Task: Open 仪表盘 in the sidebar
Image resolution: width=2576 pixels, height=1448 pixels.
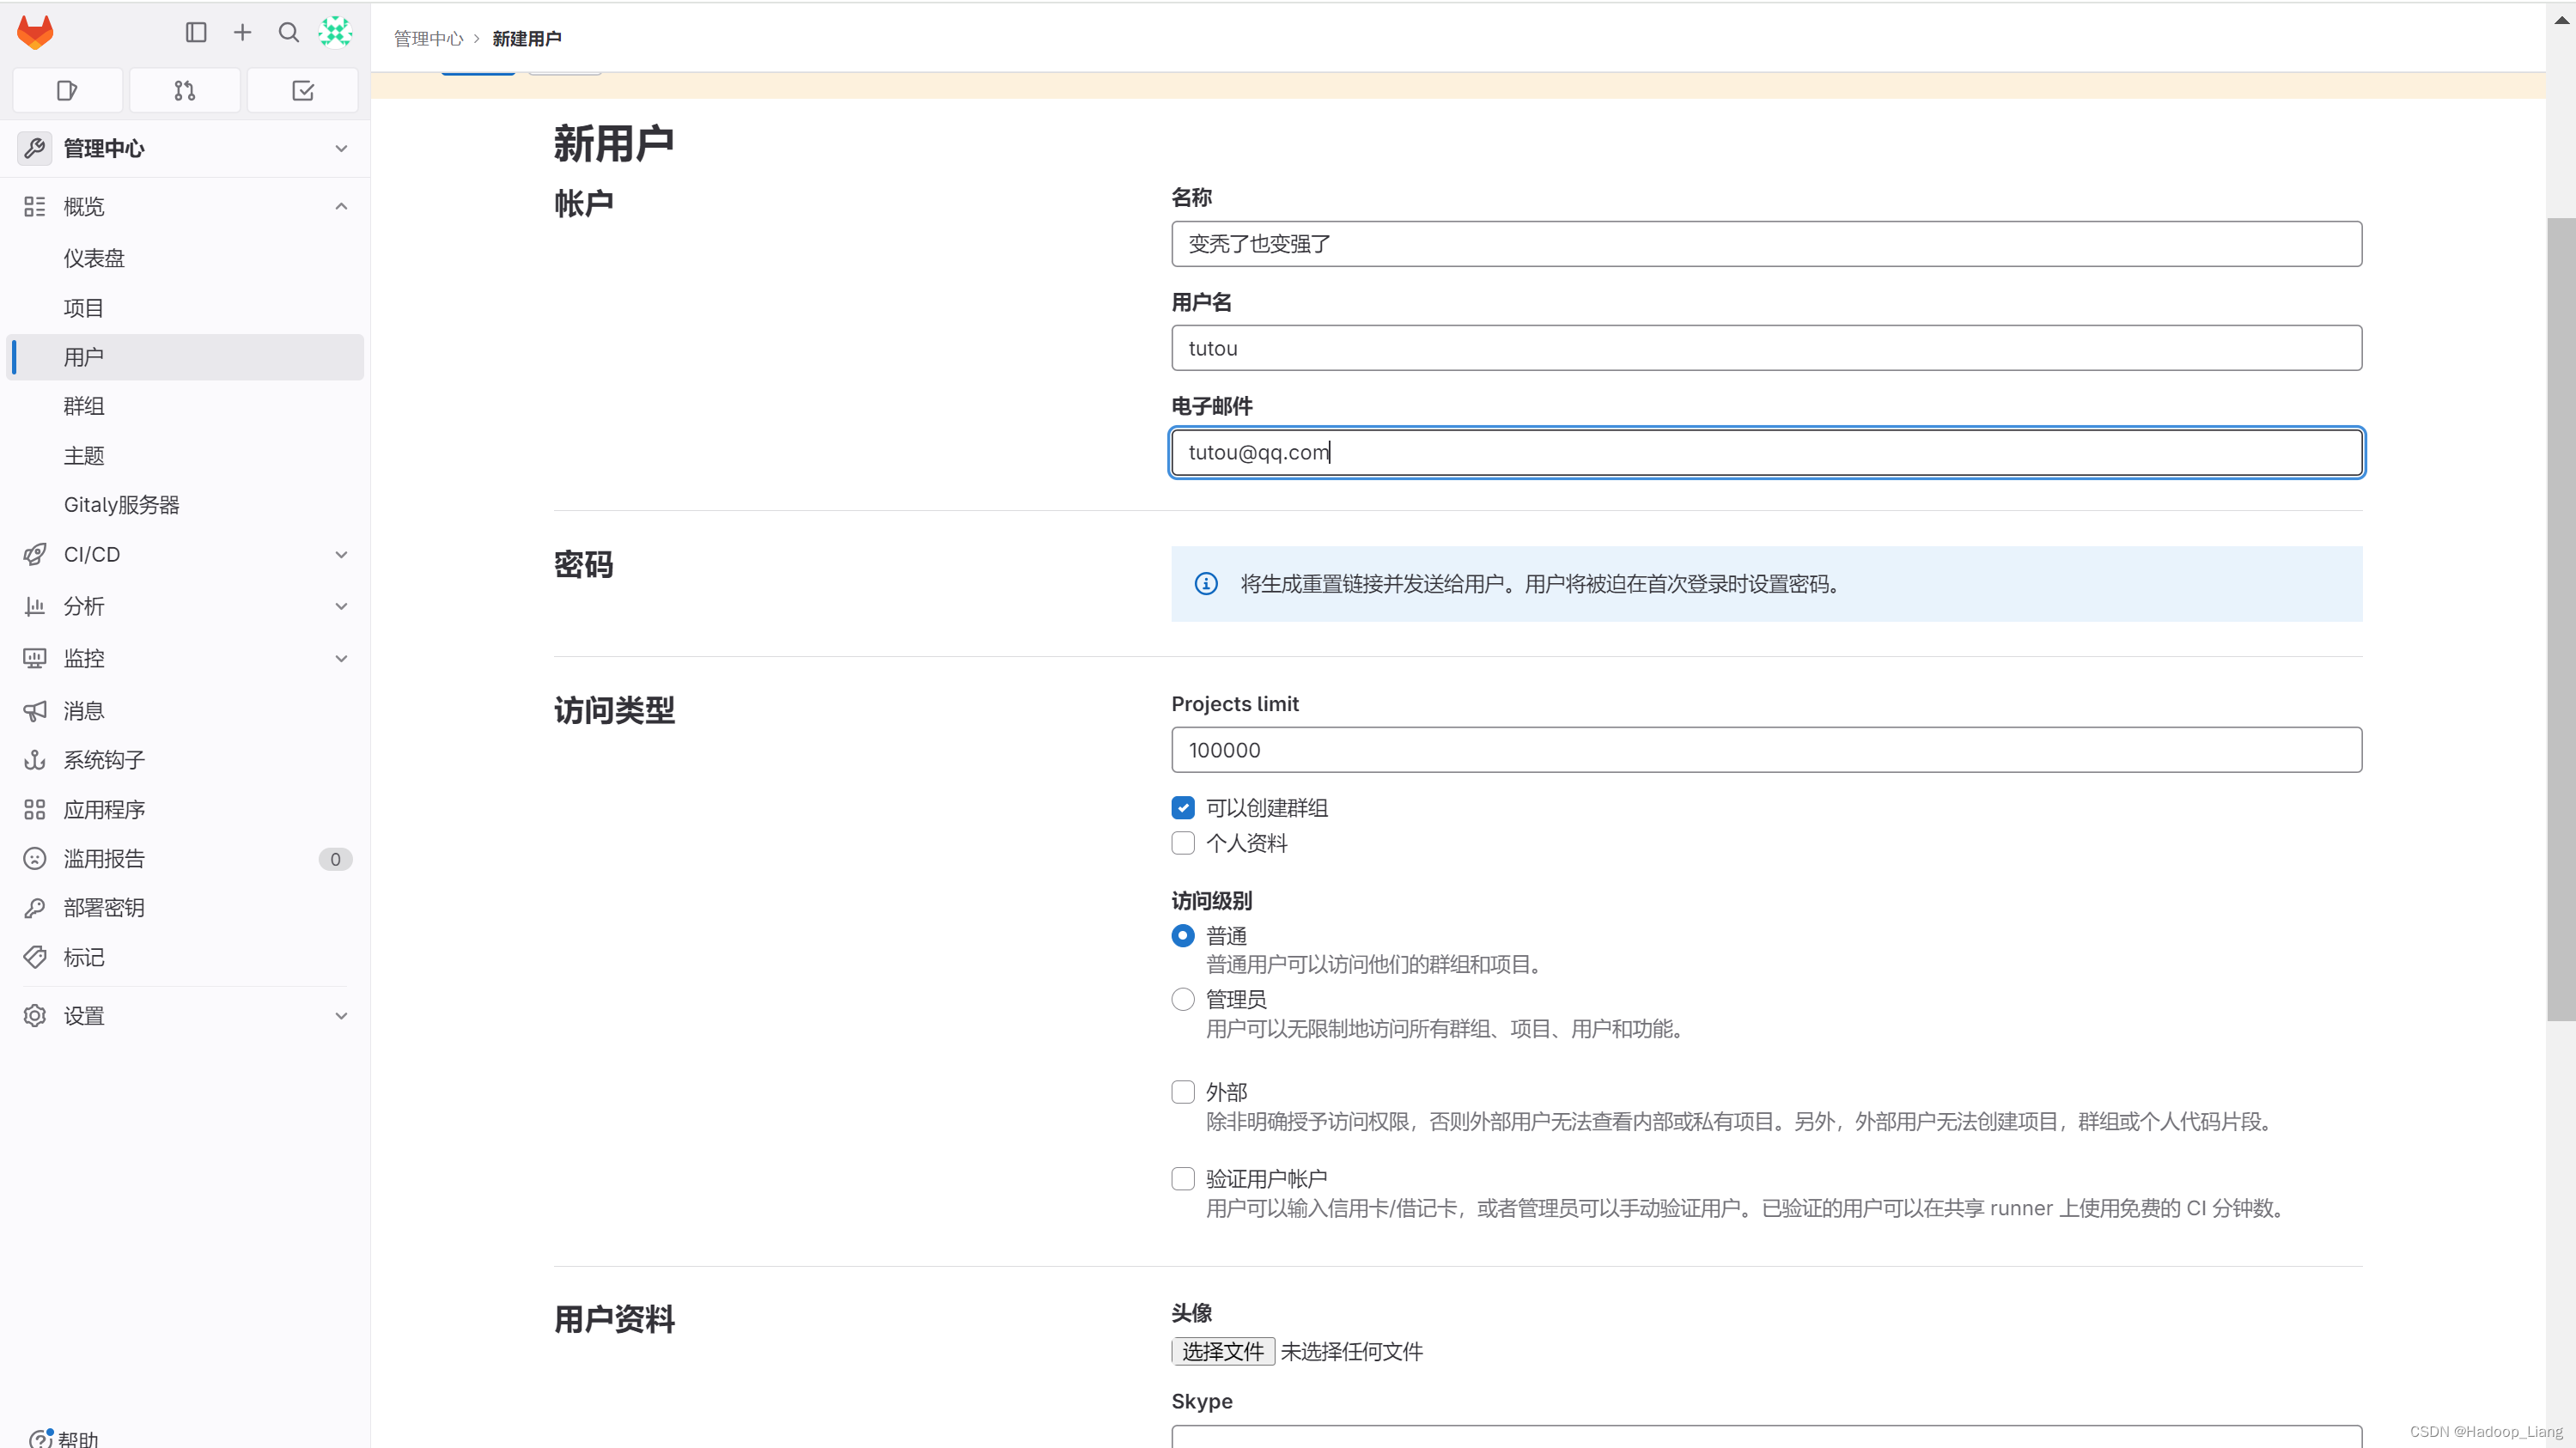Action: coord(94,258)
